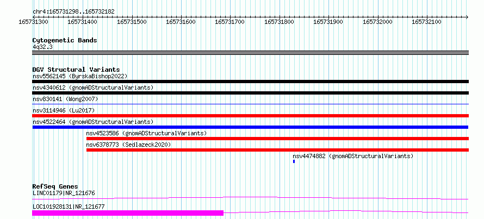
Task: Select the magenta exon block of LOC101928131
Action: (x=128, y=213)
